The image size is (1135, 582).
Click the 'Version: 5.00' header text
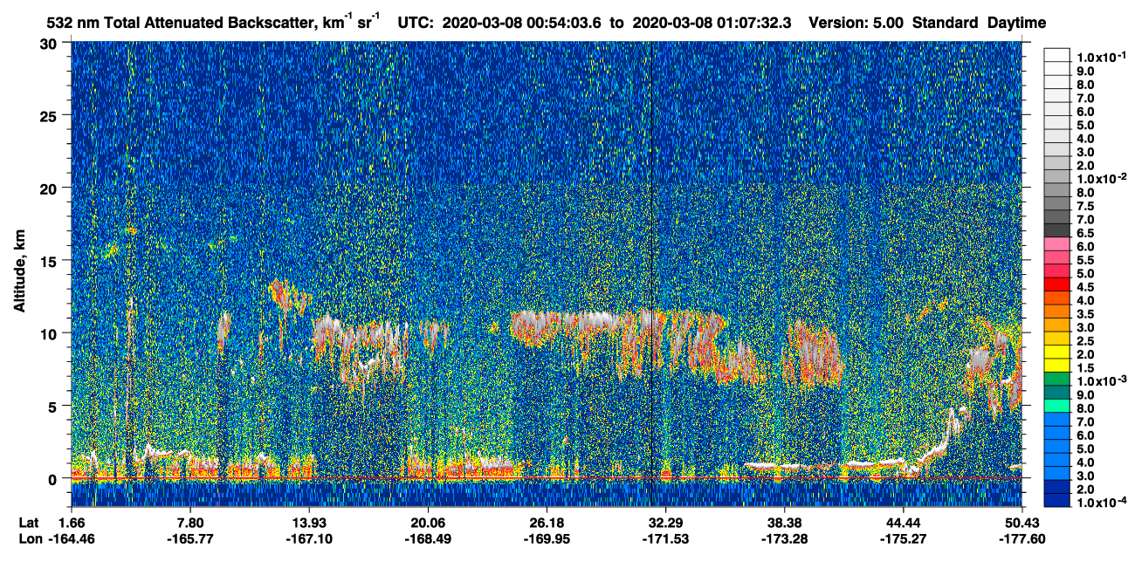click(856, 23)
